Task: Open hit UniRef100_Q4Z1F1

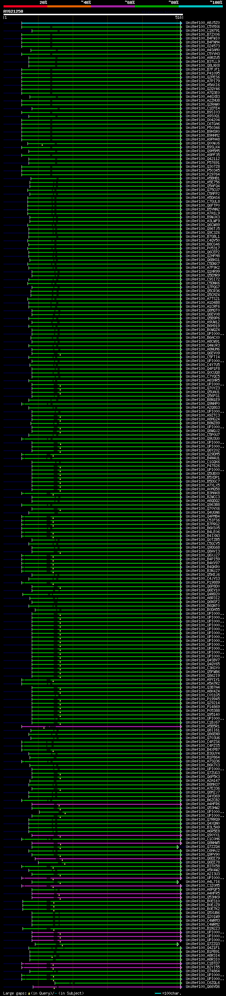Action: click(203, 948)
